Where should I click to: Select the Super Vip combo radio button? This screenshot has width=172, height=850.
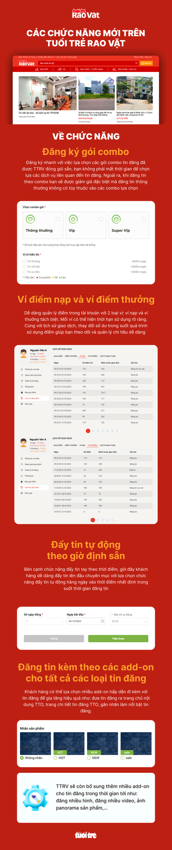point(144,219)
